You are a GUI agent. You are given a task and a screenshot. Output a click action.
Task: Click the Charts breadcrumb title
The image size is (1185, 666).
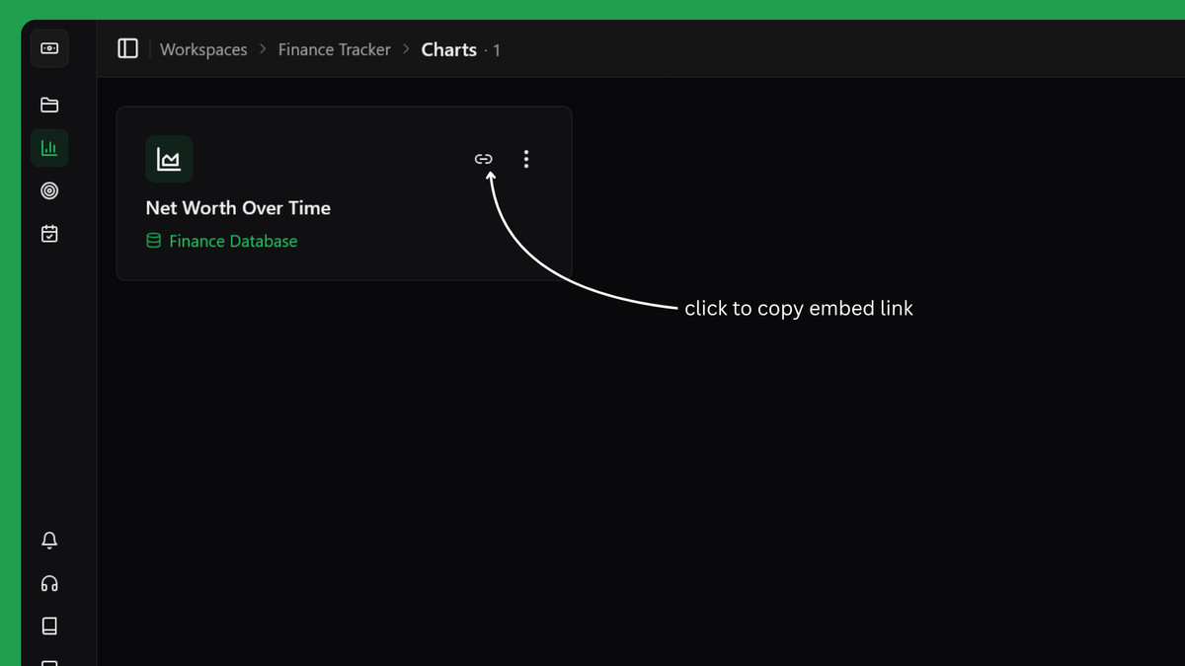(x=448, y=49)
